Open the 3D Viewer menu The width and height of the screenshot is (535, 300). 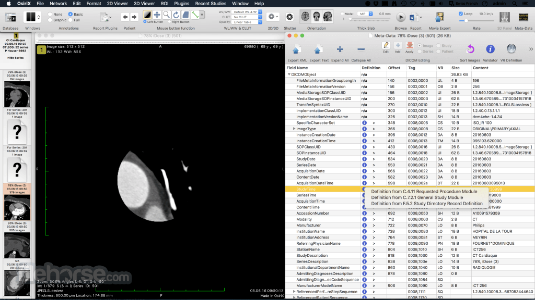pyautogui.click(x=144, y=4)
